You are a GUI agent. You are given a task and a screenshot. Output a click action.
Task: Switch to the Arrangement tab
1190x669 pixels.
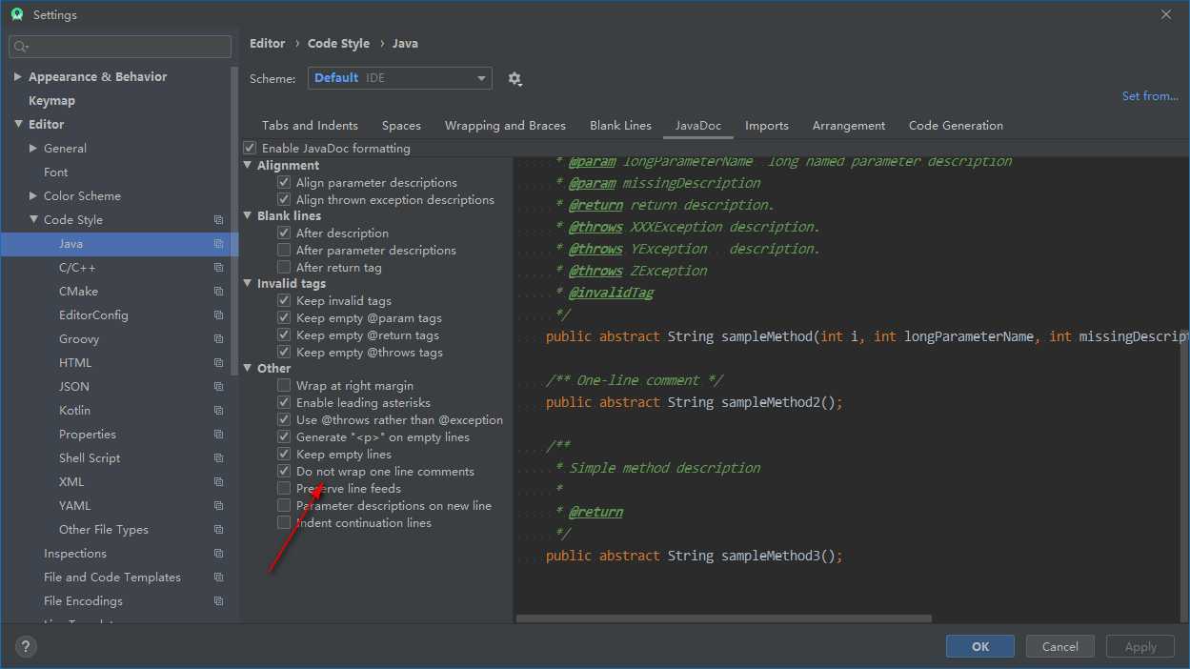point(849,126)
